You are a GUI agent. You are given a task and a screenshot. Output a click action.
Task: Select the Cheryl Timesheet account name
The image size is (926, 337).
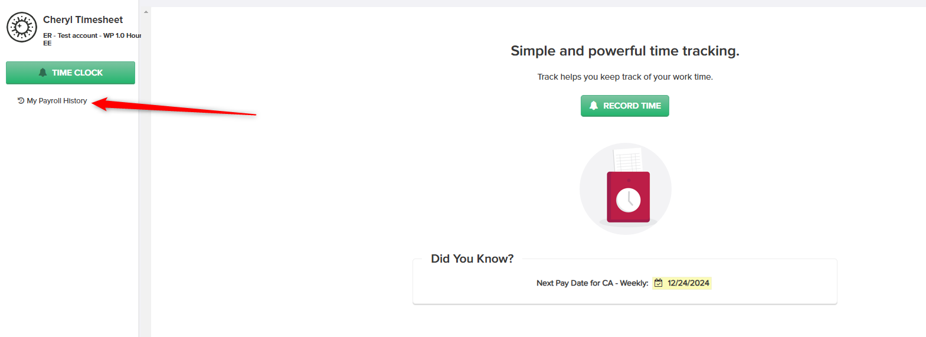[83, 20]
